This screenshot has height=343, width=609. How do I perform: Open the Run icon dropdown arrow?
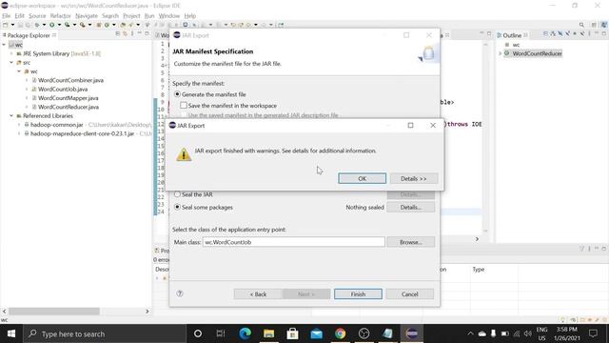pyautogui.click(x=59, y=25)
